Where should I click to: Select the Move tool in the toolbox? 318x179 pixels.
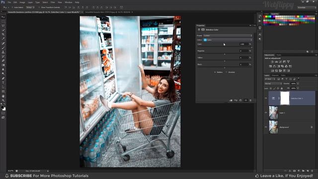3,17
